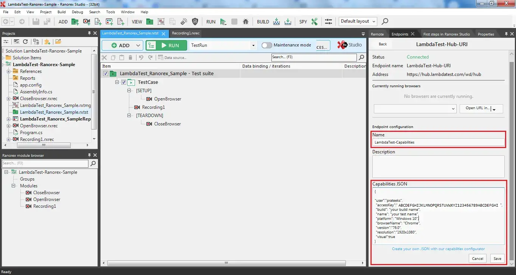Open the Tools menu

click(x=110, y=12)
